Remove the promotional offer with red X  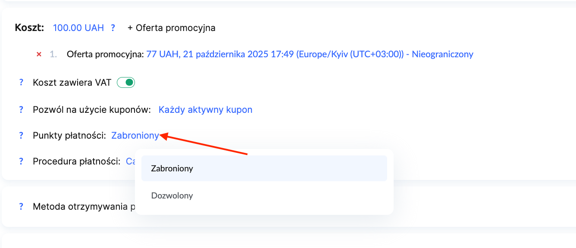click(39, 54)
